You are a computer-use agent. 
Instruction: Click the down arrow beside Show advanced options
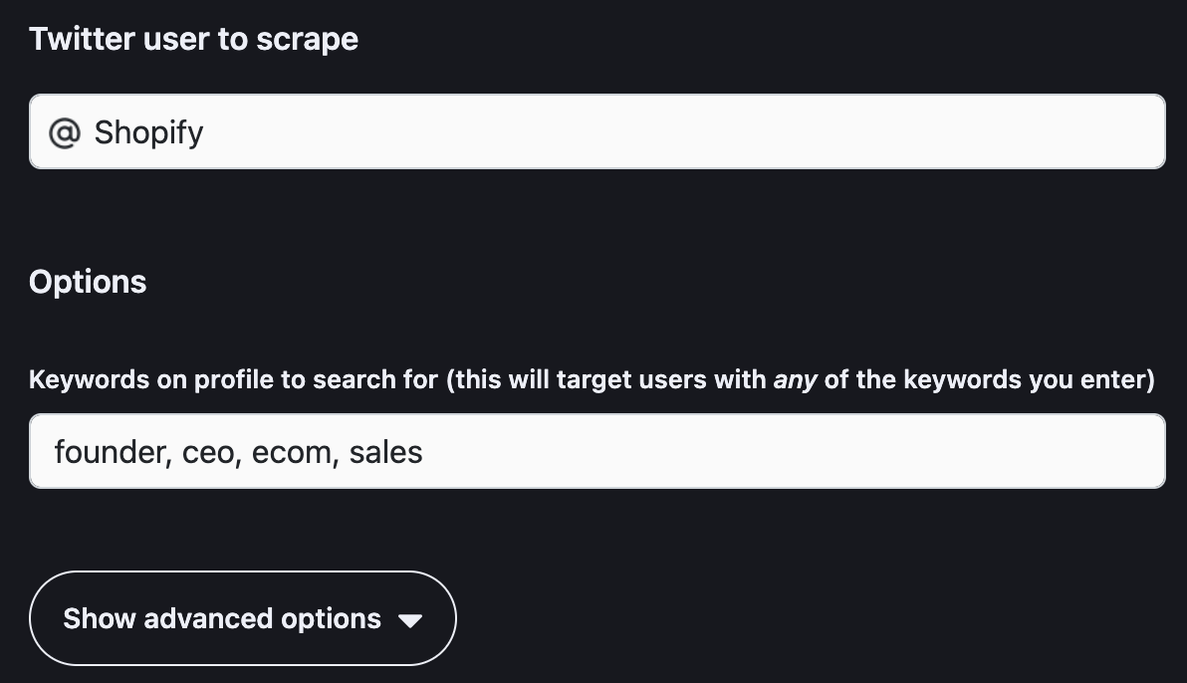coord(410,620)
